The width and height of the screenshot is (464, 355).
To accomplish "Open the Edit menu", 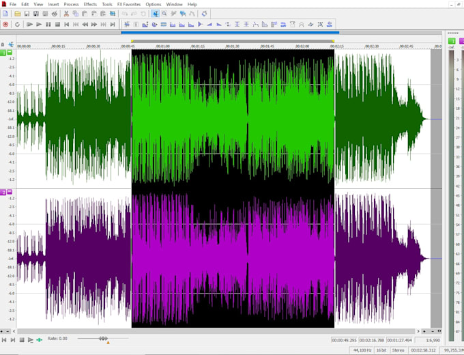I will click(25, 4).
